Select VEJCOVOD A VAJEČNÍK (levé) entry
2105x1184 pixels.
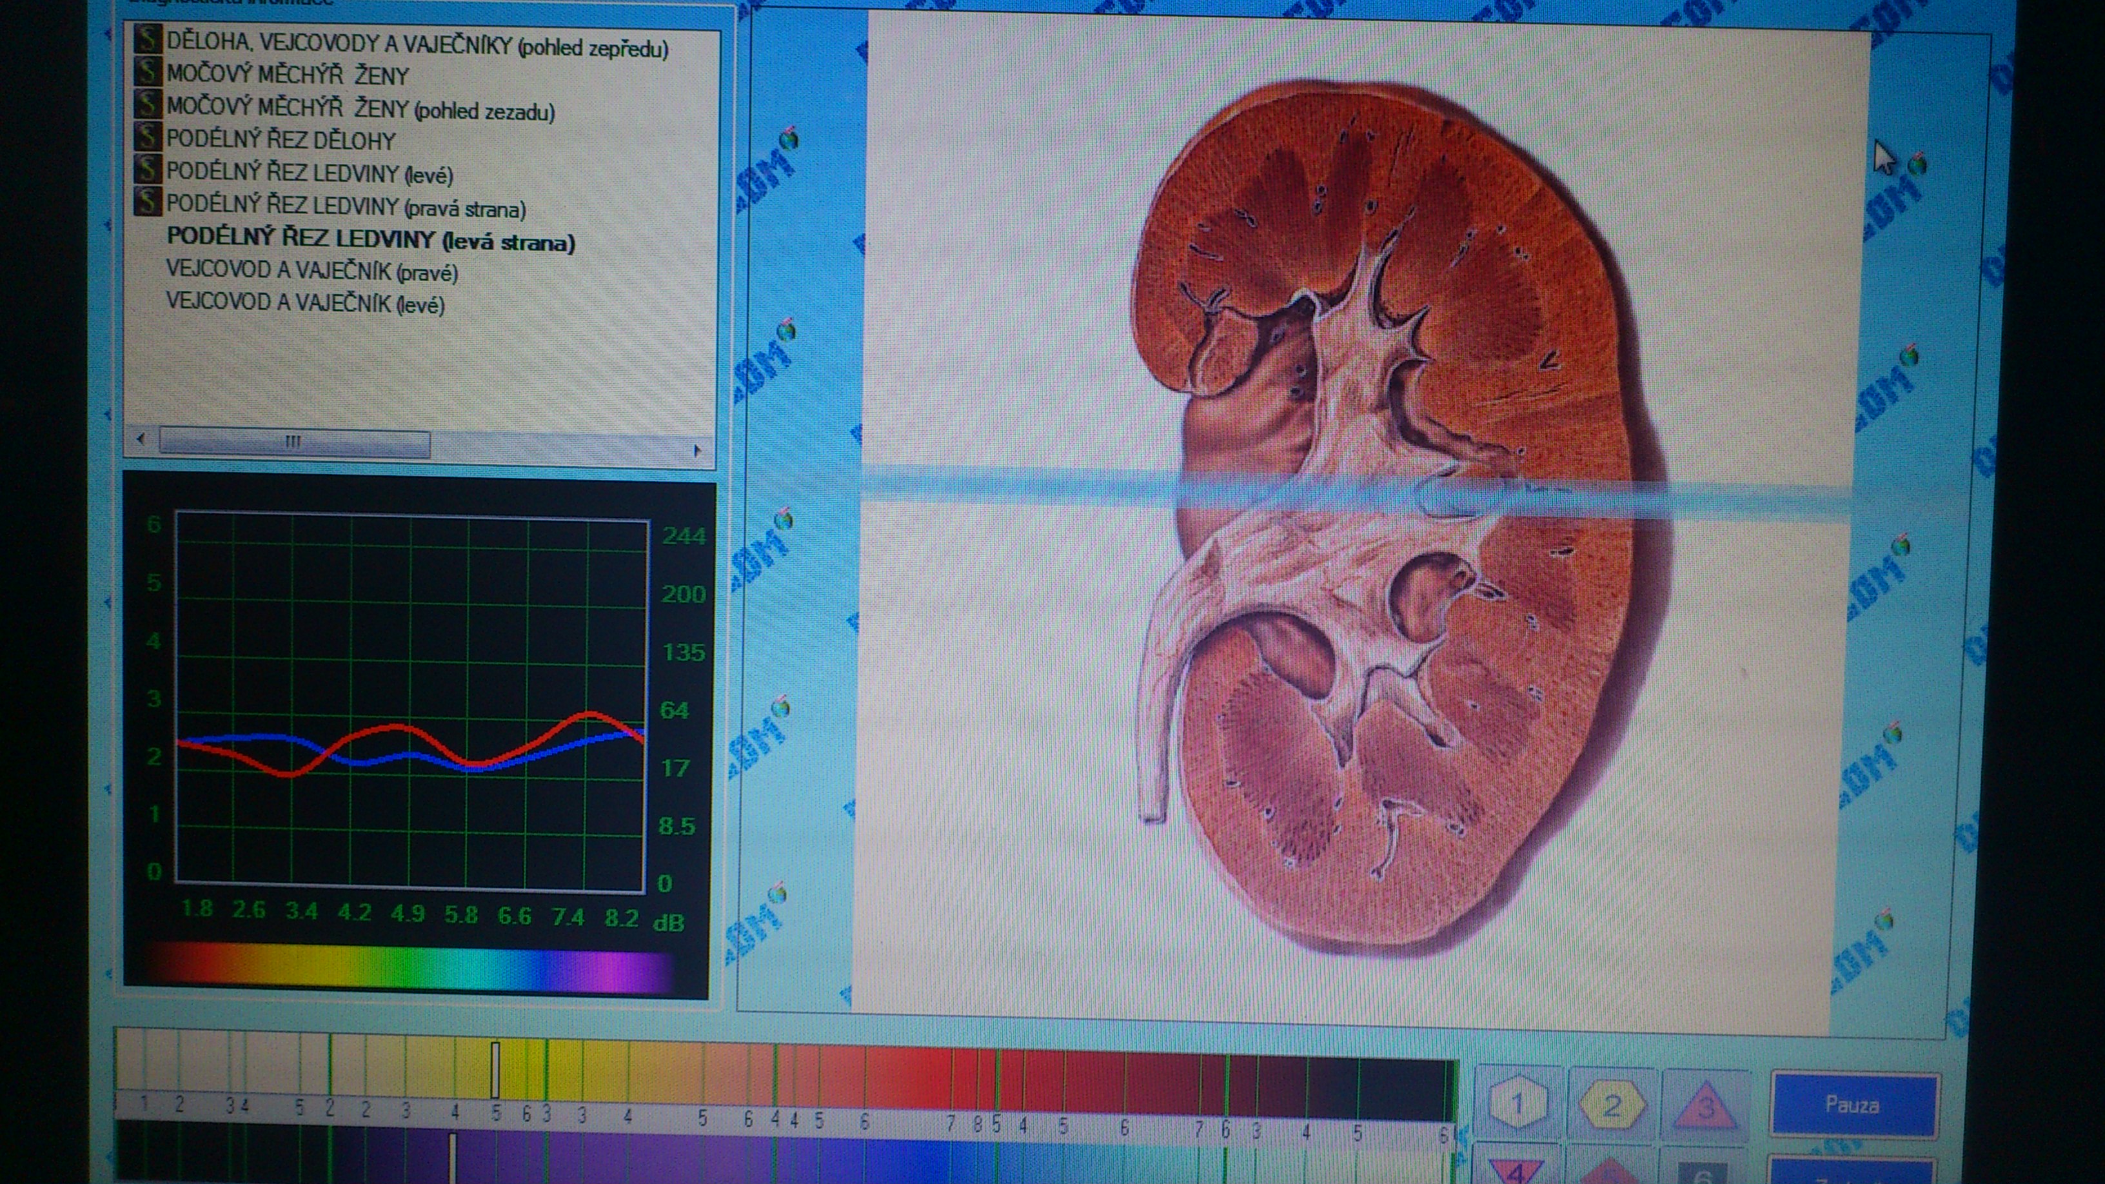click(306, 303)
